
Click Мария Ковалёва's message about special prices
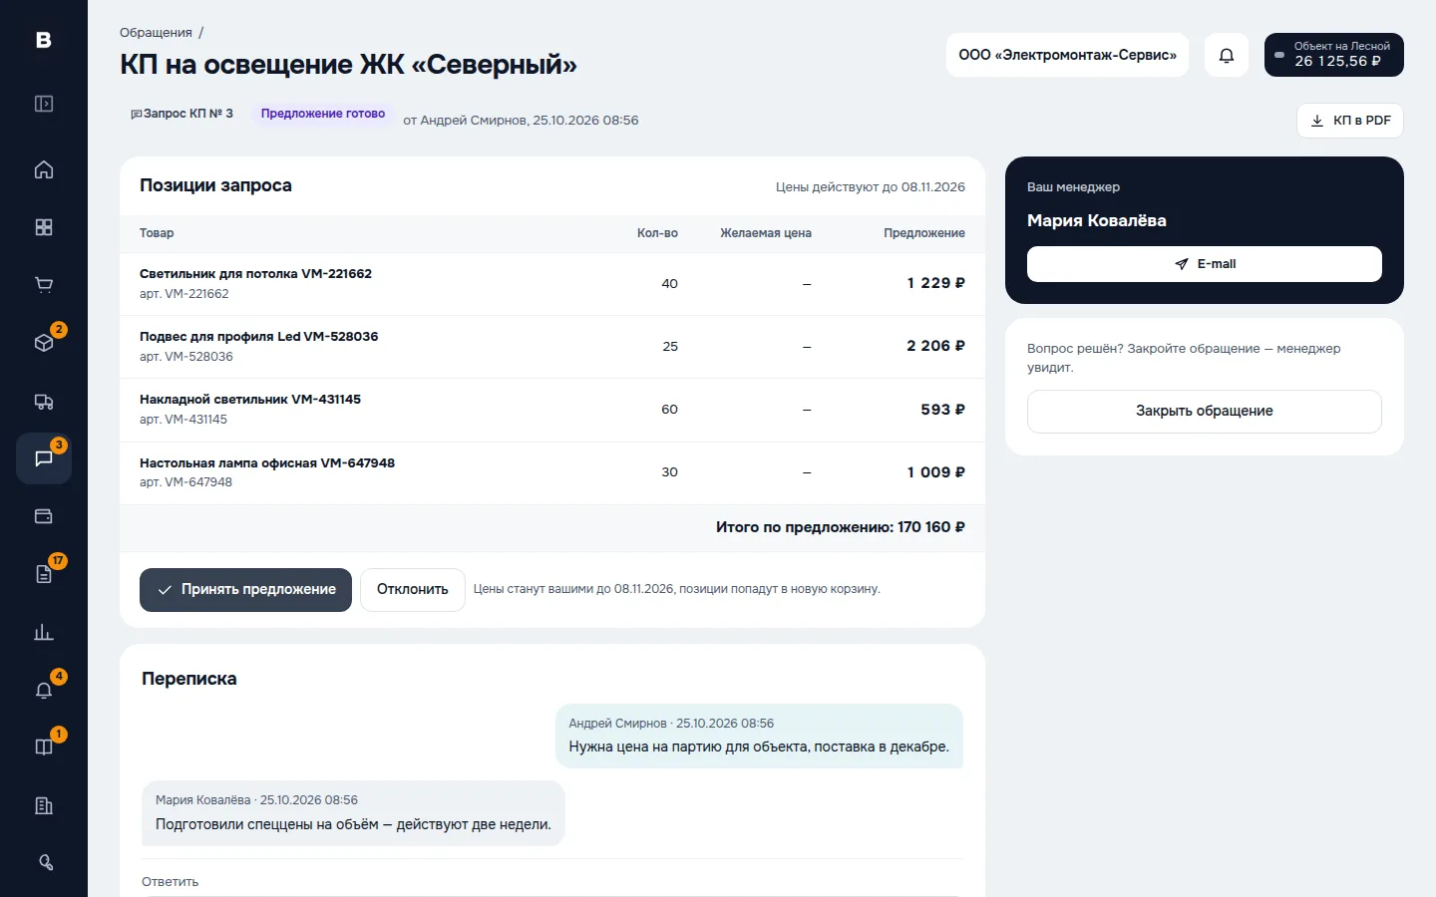pyautogui.click(x=353, y=813)
